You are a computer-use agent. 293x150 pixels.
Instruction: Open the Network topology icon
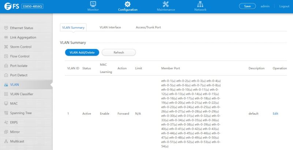point(200,4)
